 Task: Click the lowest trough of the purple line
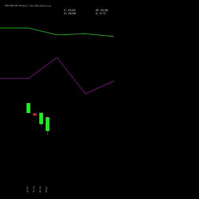[x=85, y=94]
